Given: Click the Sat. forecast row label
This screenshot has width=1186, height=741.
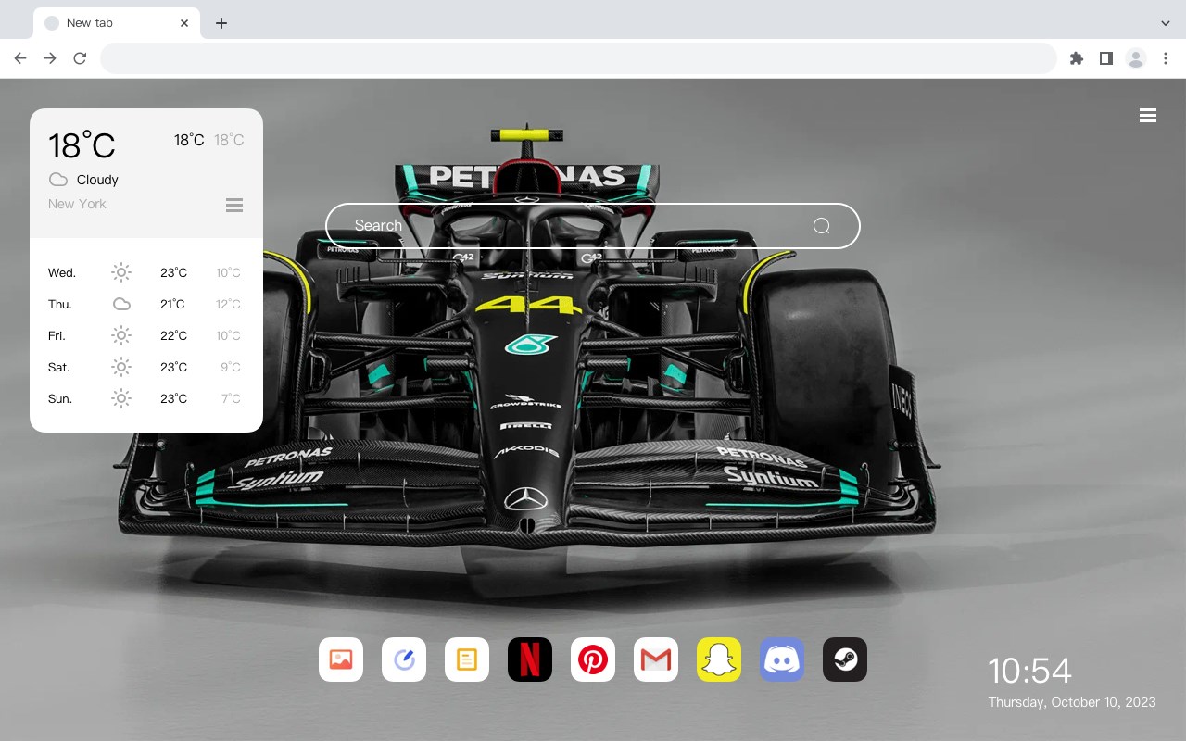Looking at the screenshot, I should [59, 367].
